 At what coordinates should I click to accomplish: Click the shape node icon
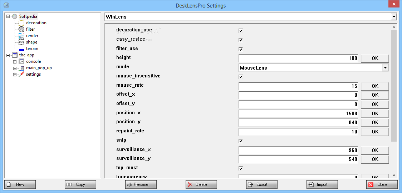click(21, 42)
